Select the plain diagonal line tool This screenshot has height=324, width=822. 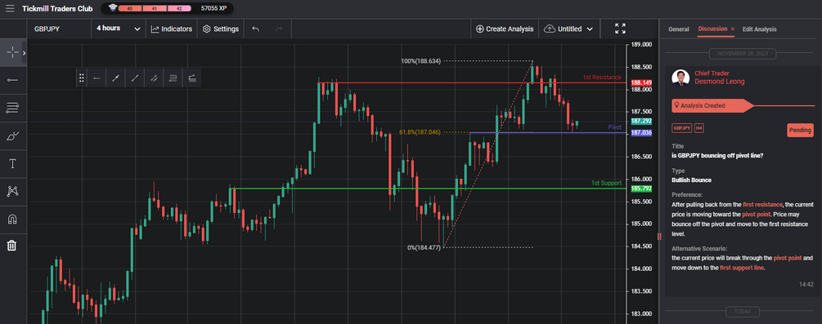pyautogui.click(x=135, y=78)
